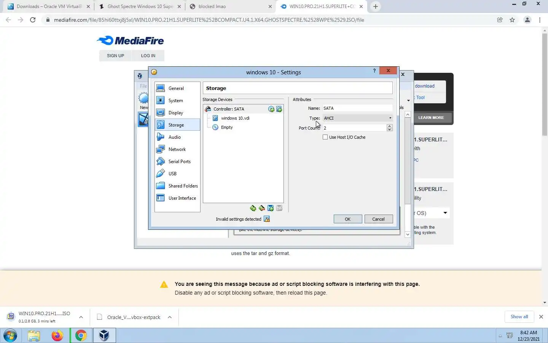Click add storage controller icon
This screenshot has height=343, width=548.
coord(253,208)
